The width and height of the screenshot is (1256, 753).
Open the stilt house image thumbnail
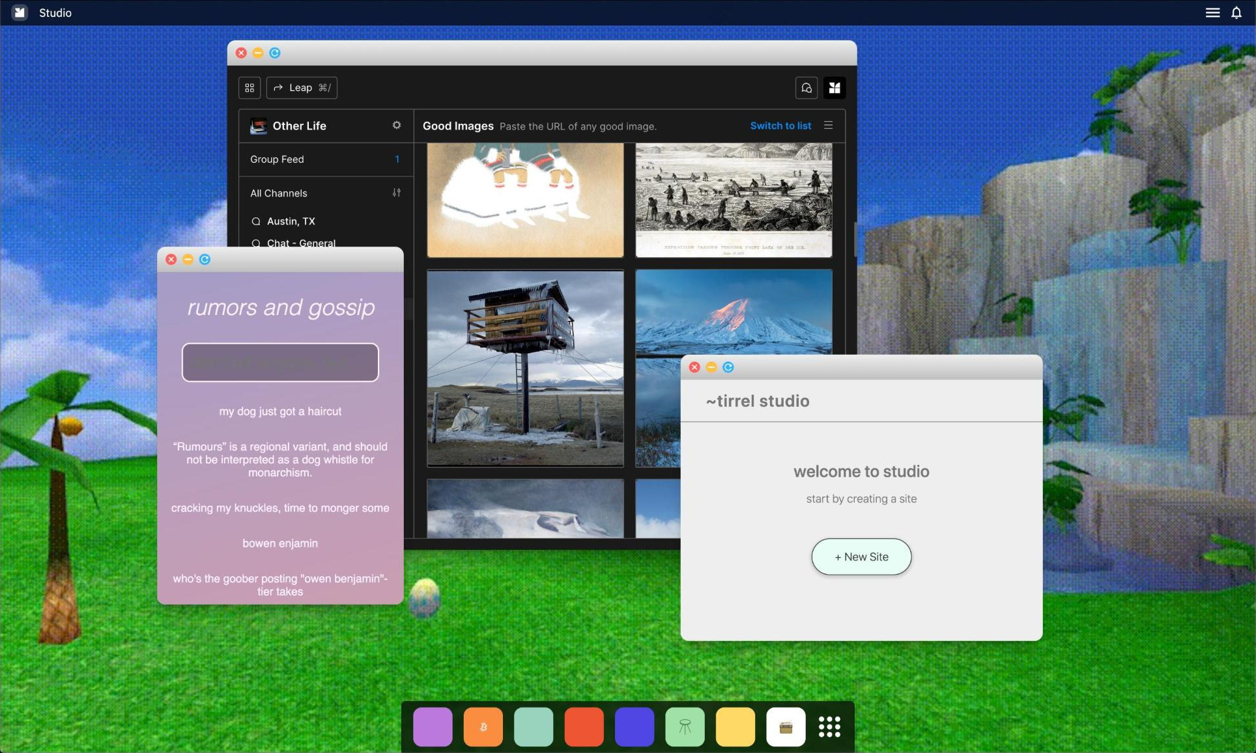click(525, 368)
